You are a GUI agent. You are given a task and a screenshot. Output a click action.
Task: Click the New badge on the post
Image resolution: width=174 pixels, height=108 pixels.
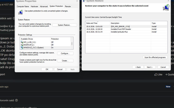coord(168,87)
